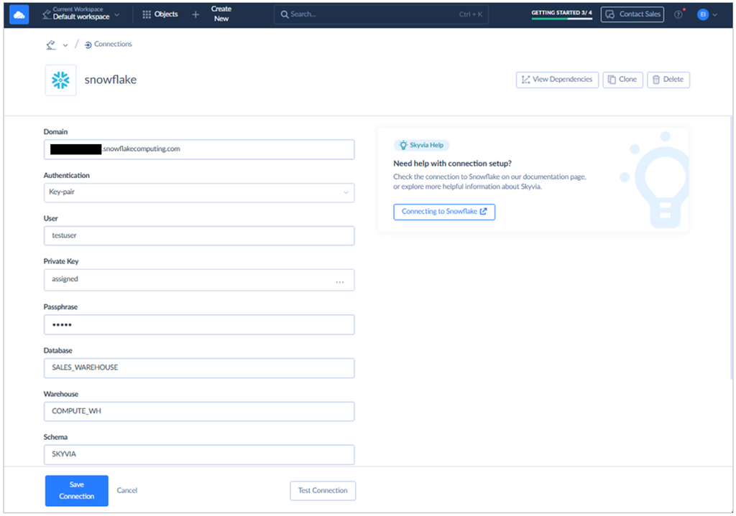Viewport: 736px width, 516px height.
Task: Click the workspace breadcrumb icon
Action: 51,44
